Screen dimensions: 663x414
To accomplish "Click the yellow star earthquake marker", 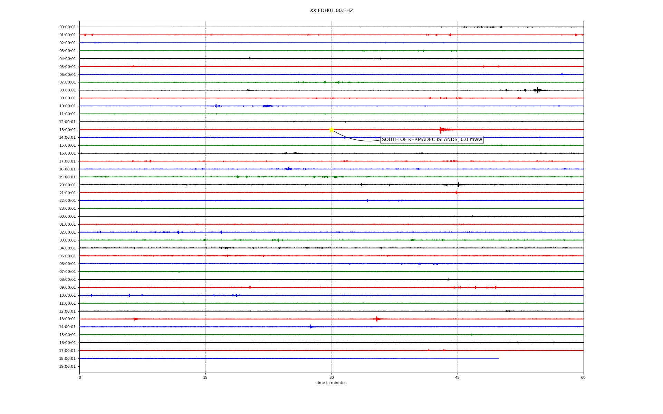I will tap(331, 130).
